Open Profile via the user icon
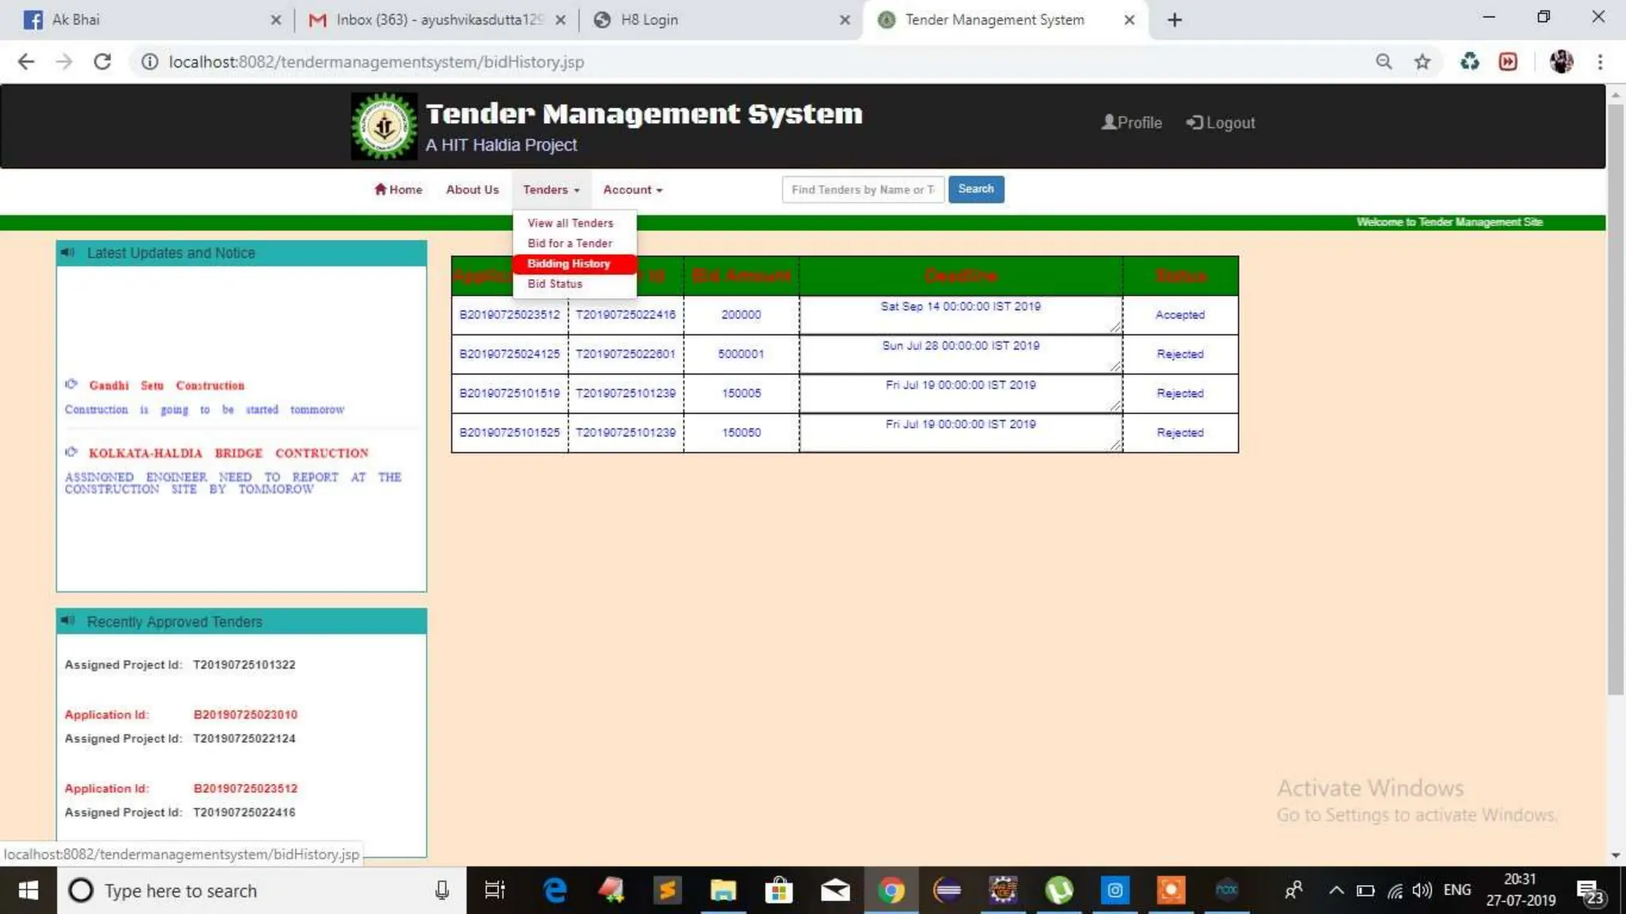Image resolution: width=1626 pixels, height=914 pixels. click(x=1108, y=122)
